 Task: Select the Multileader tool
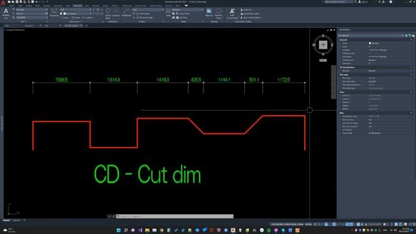tap(126, 13)
